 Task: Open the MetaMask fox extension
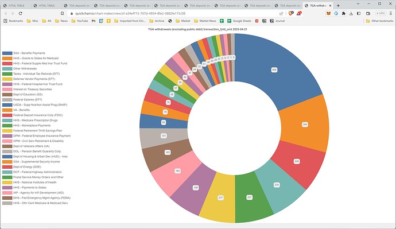328,13
